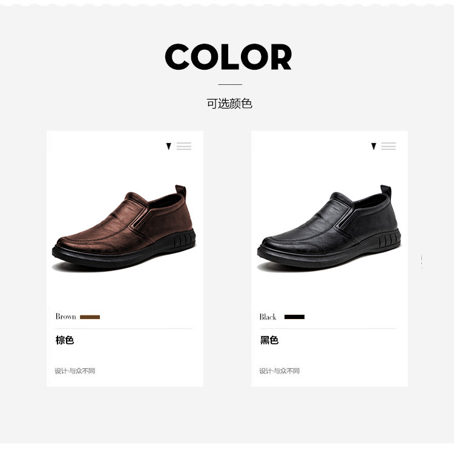Viewport: 454px width, 450px height.
Task: Select the brown slip-on shoe image
Action: tap(124, 228)
